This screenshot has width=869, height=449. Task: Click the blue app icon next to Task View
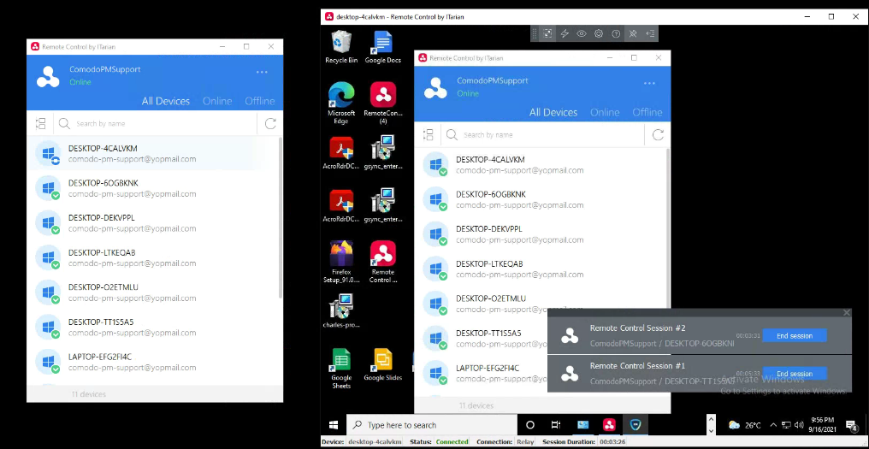click(x=582, y=425)
